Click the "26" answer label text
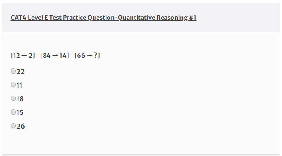 (21, 127)
